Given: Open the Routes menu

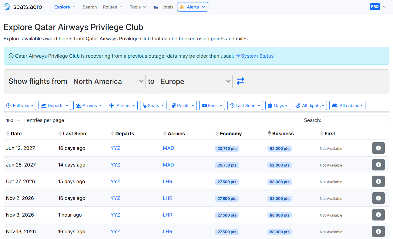Looking at the screenshot, I should [113, 7].
